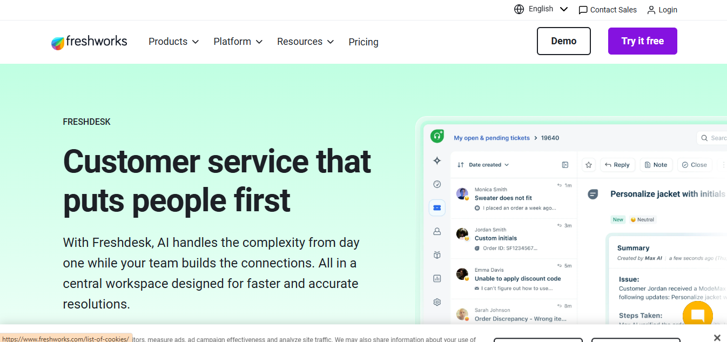Image resolution: width=727 pixels, height=342 pixels.
Task: Expand the Platform menu
Action: click(x=238, y=42)
